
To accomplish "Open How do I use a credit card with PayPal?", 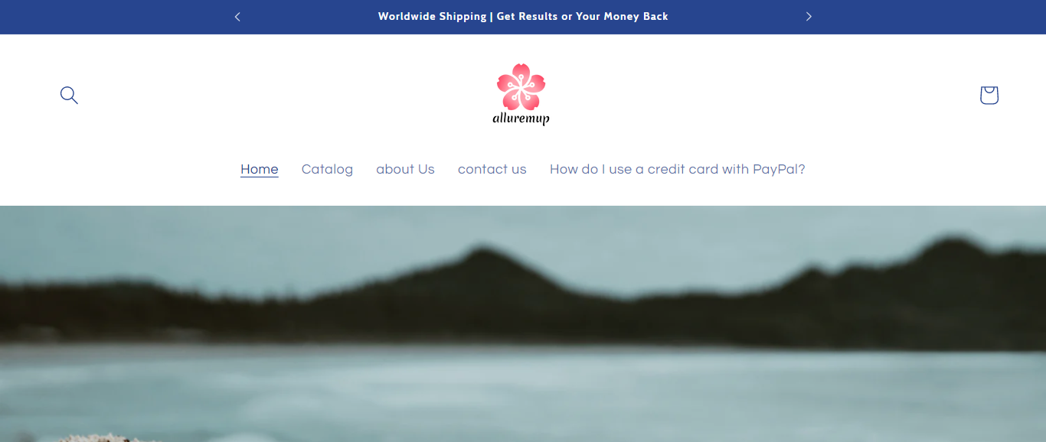I will [678, 169].
